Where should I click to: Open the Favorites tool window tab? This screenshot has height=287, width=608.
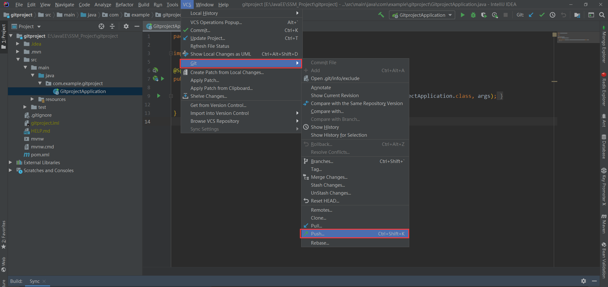click(3, 234)
